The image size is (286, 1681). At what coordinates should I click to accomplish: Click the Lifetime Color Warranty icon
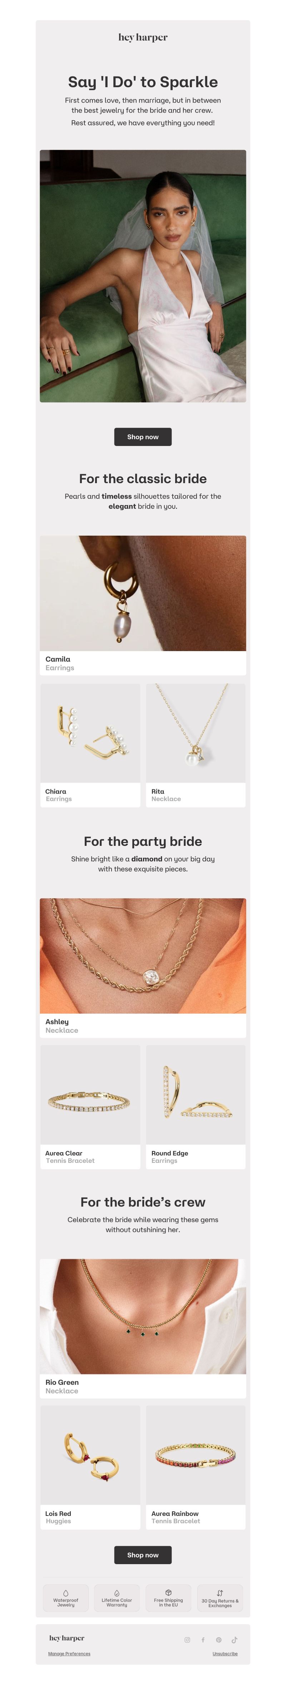point(117,1592)
